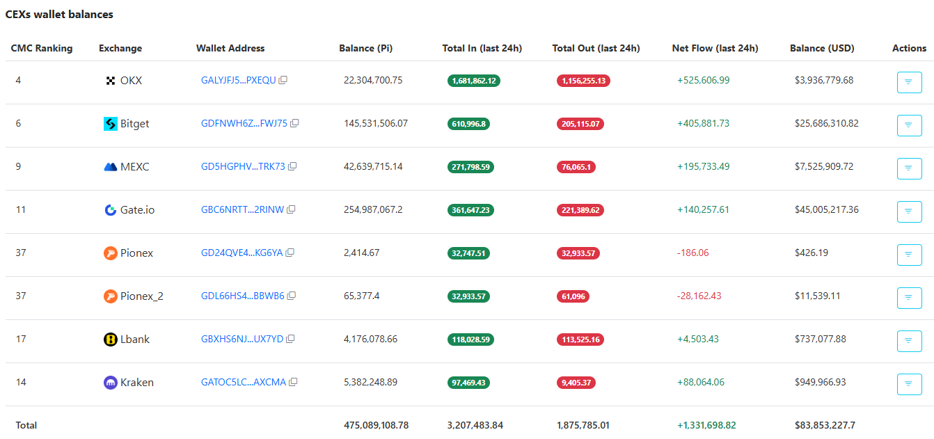Select the OKX exchange logo
Image resolution: width=934 pixels, height=439 pixels.
pyautogui.click(x=111, y=80)
